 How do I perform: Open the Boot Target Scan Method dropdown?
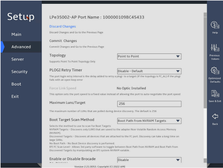click(149, 121)
